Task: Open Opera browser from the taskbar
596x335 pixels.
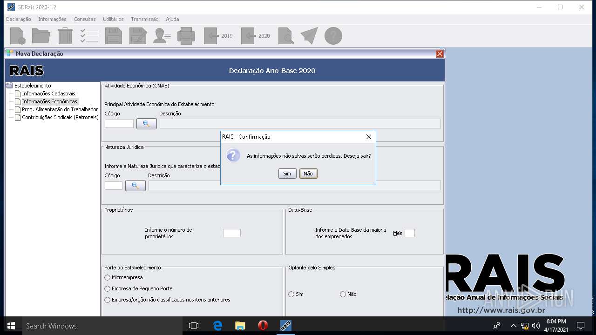Action: point(263,326)
